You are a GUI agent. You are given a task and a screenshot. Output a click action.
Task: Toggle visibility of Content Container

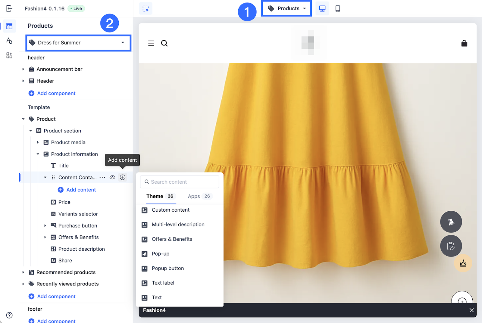[112, 177]
